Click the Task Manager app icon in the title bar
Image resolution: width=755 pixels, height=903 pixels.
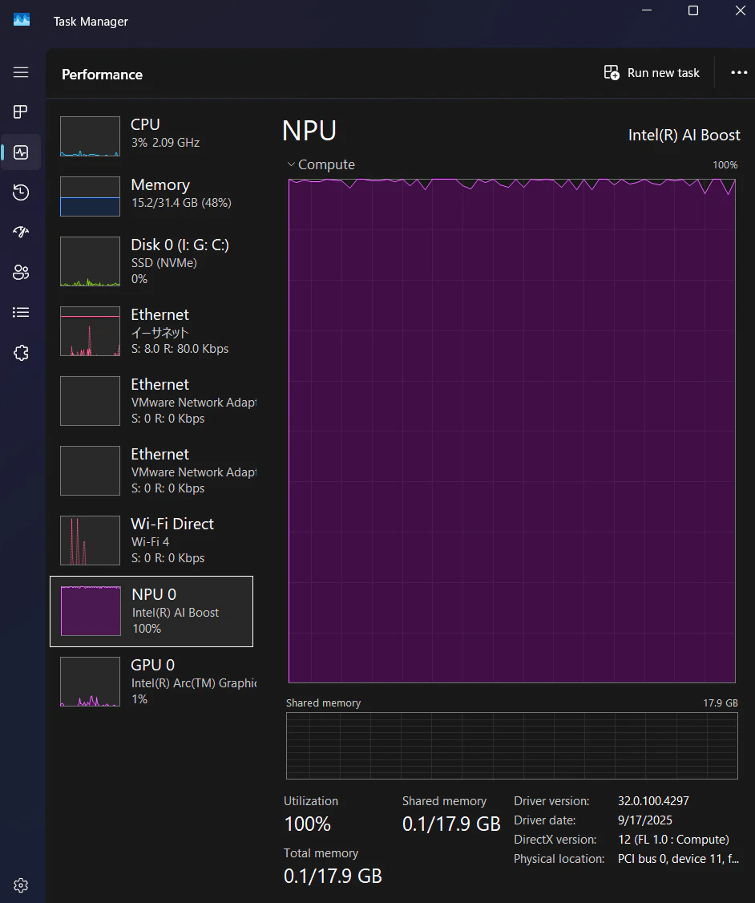click(22, 20)
